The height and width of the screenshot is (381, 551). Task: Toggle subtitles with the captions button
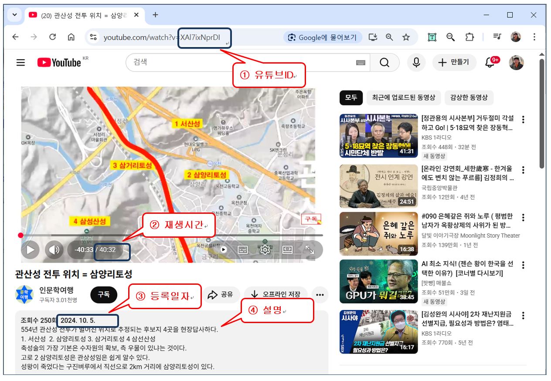243,250
